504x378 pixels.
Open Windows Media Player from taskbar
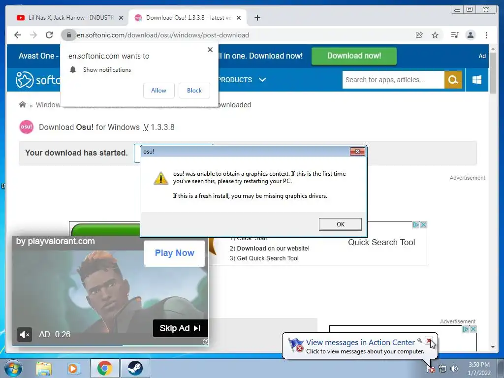[x=73, y=368]
